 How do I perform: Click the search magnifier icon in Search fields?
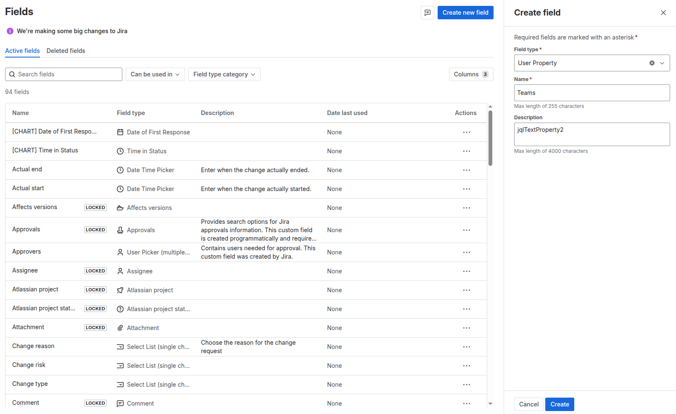pyautogui.click(x=12, y=74)
